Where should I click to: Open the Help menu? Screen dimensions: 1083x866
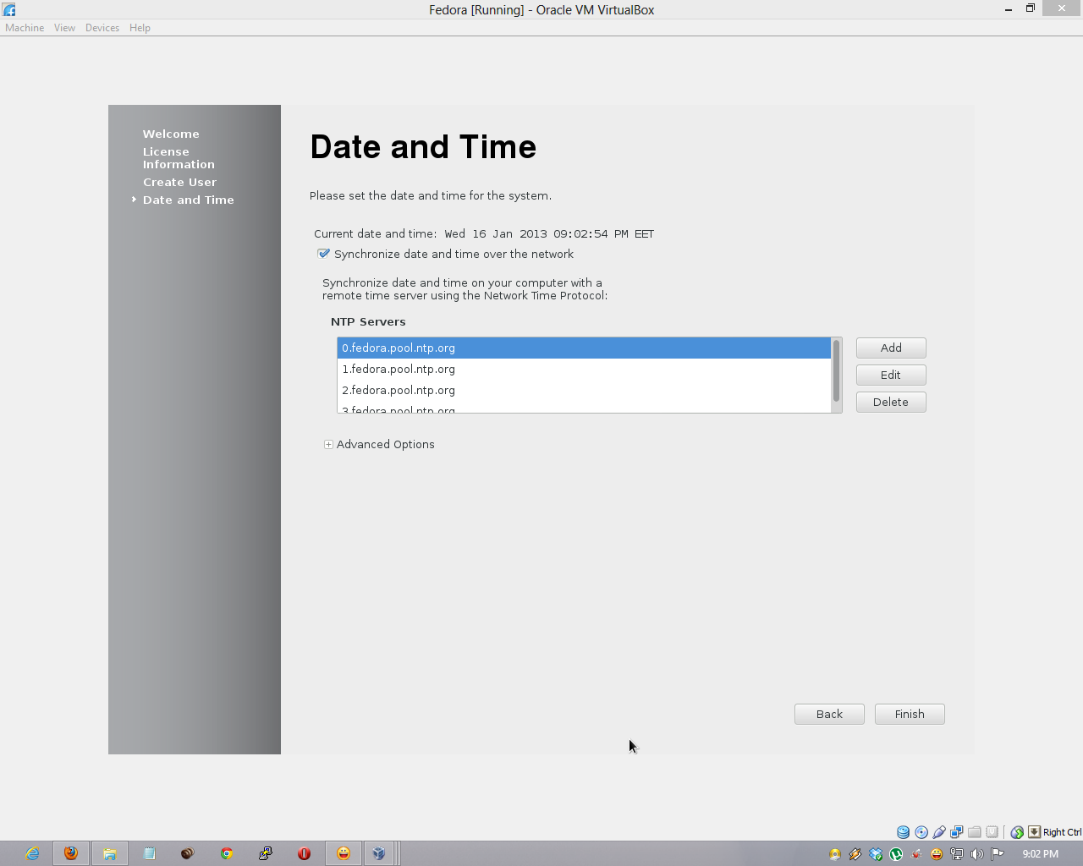click(x=140, y=28)
